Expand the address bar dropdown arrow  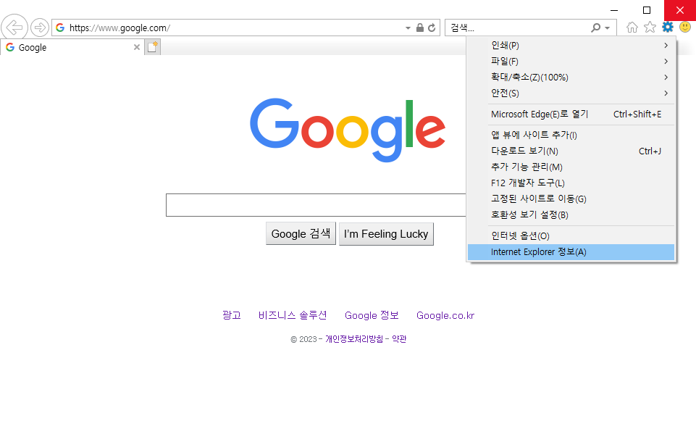[408, 28]
